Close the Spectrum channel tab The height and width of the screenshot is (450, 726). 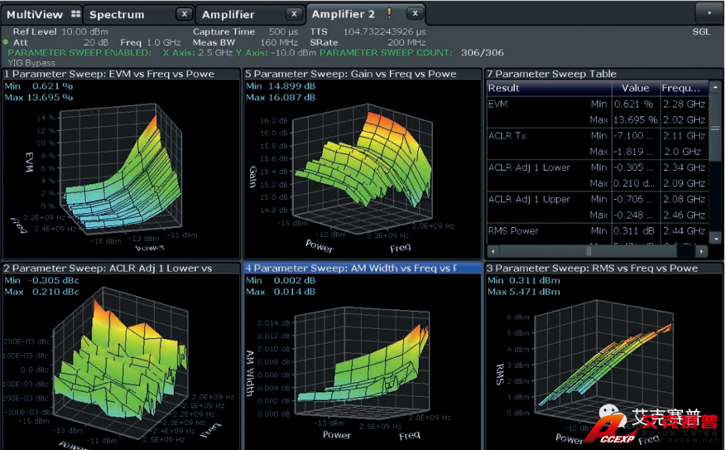[x=184, y=14]
